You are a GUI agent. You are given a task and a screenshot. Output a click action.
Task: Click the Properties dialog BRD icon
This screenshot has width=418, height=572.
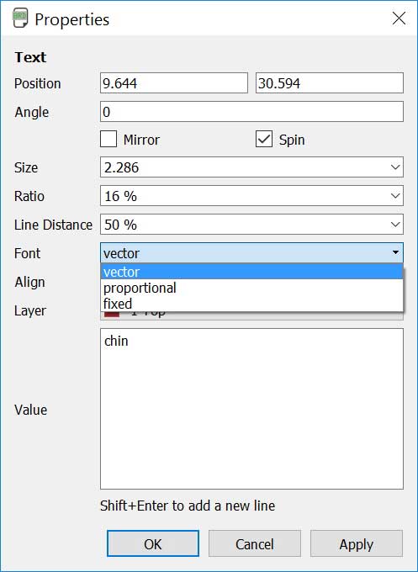pyautogui.click(x=20, y=19)
